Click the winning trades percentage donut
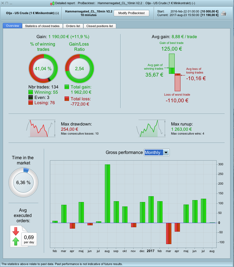234x267 pixels. [x=43, y=69]
